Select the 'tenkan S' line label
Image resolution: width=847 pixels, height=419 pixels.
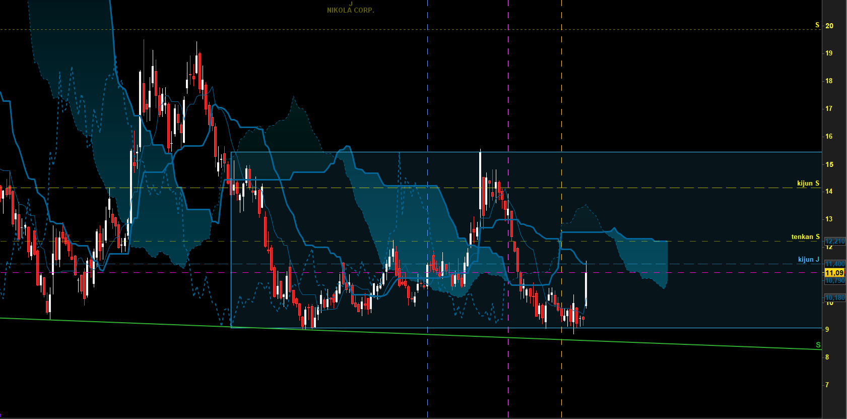coord(805,236)
